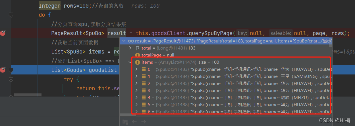Click list icon of element 3
This screenshot has width=355, height=126.
(x=144, y=91)
